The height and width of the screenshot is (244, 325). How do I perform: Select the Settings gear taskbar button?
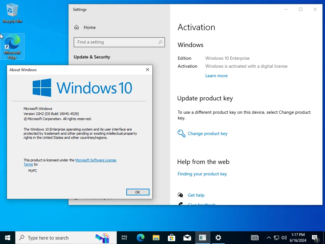point(218,238)
